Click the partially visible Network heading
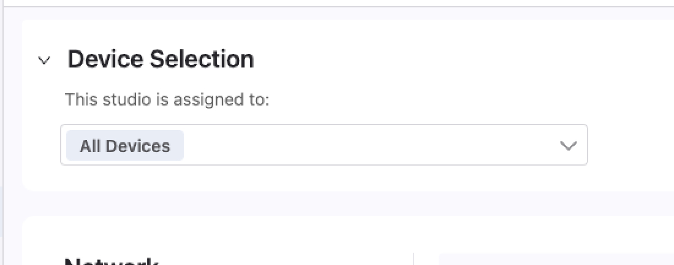This screenshot has width=674, height=265. (111, 261)
